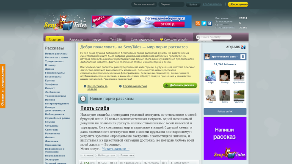Click the clock icon beside new stories heading
This screenshot has height=164, width=292.
[83, 99]
